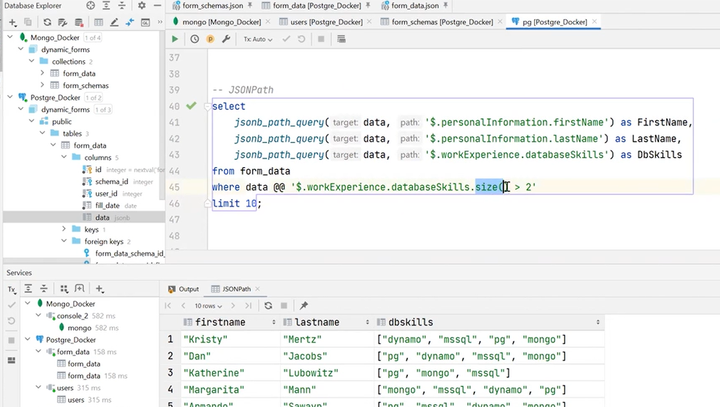The image size is (720, 407).
Task: Roll back the transaction with the circular arrow icon
Action: 300,39
